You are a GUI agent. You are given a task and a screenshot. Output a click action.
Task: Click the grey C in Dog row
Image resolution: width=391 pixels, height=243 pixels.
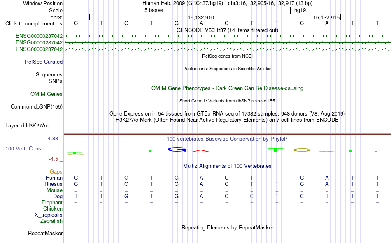click(x=251, y=197)
